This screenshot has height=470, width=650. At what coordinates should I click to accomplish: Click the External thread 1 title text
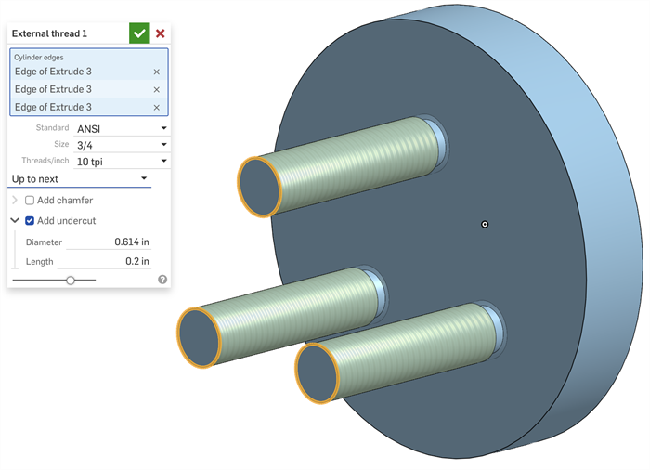point(49,33)
